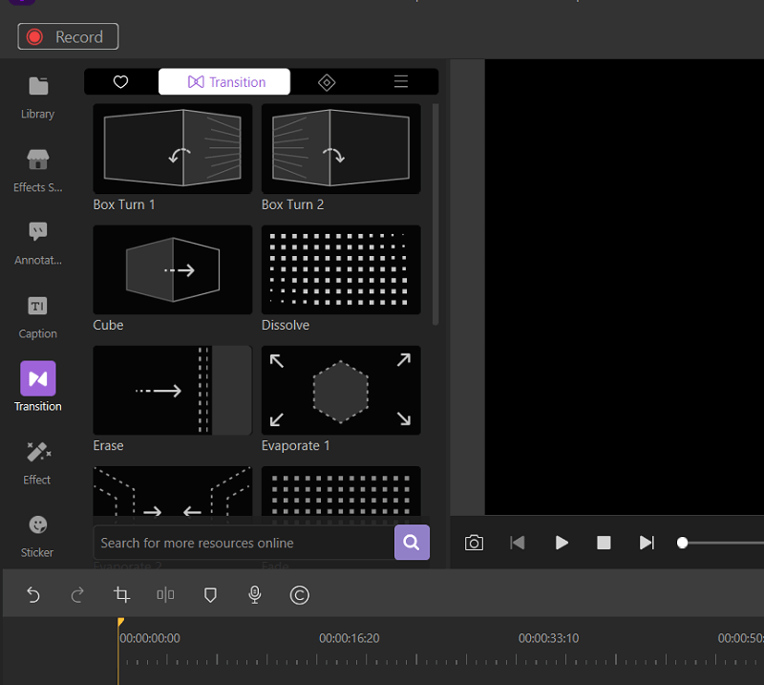Choose the Box Turn 1 transition thumbnail
This screenshot has height=685, width=764.
point(173,149)
